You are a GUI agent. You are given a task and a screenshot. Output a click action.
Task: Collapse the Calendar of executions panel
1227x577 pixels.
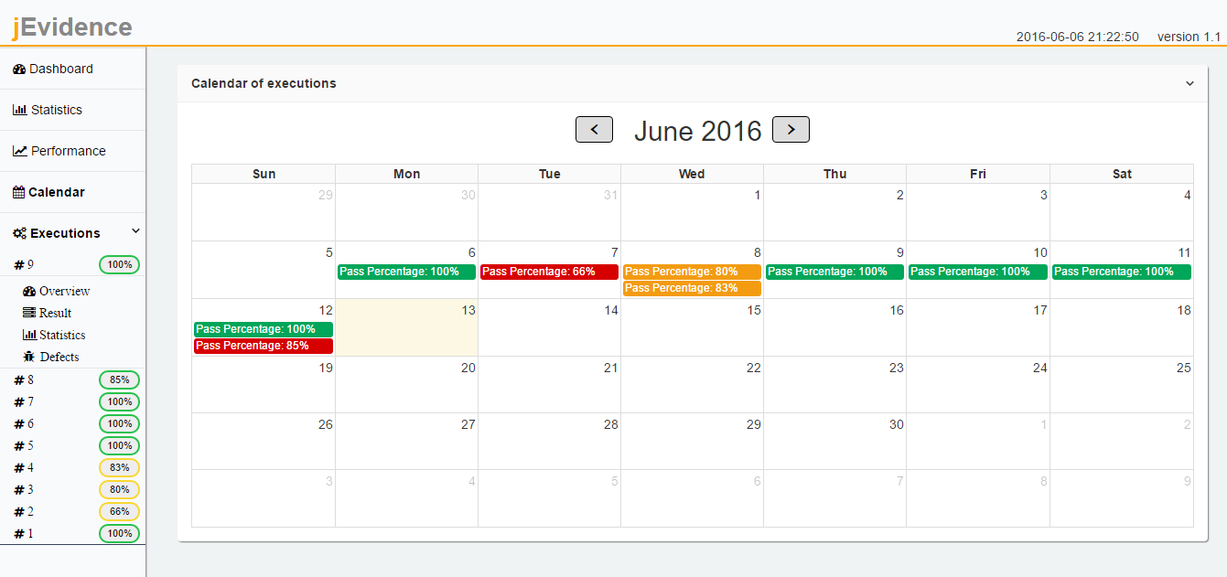pyautogui.click(x=1189, y=83)
